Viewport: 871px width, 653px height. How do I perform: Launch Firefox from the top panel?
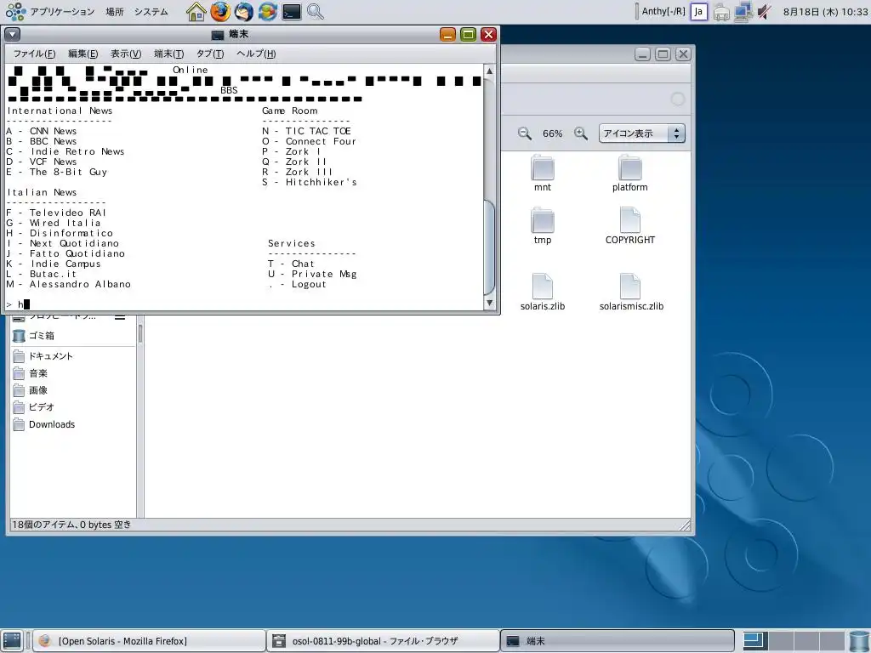tap(220, 12)
